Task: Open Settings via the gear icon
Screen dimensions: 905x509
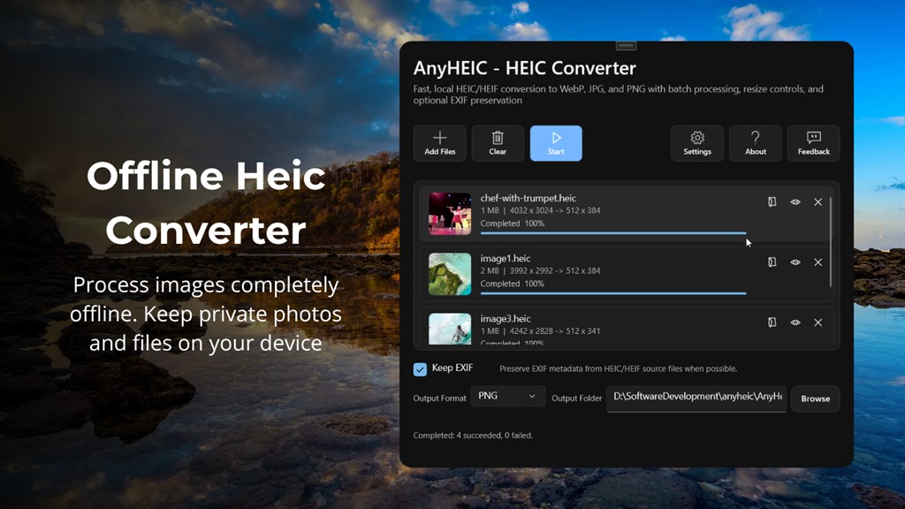Action: click(697, 143)
